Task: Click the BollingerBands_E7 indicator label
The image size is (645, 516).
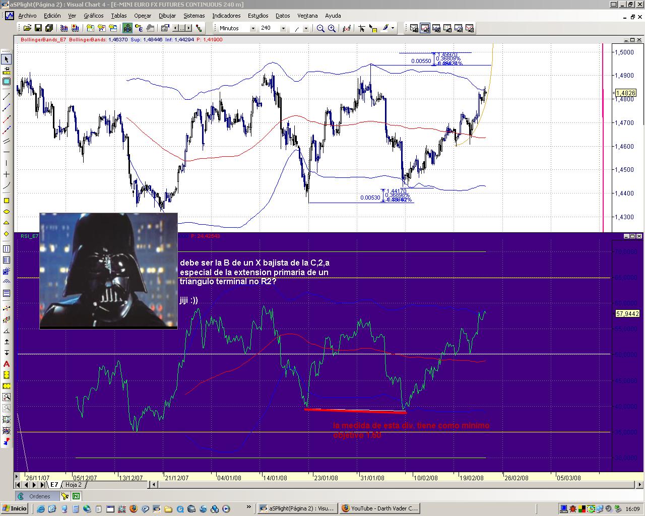Action: pos(43,39)
